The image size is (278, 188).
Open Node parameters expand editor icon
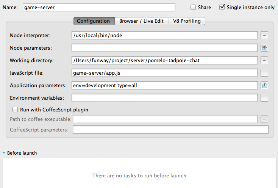tap(264, 48)
